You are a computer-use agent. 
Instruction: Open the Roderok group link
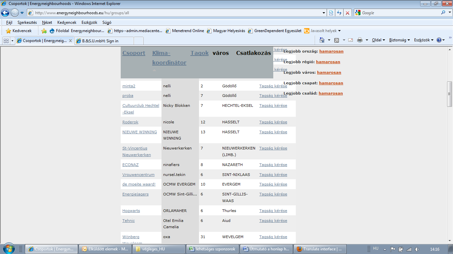[130, 122]
